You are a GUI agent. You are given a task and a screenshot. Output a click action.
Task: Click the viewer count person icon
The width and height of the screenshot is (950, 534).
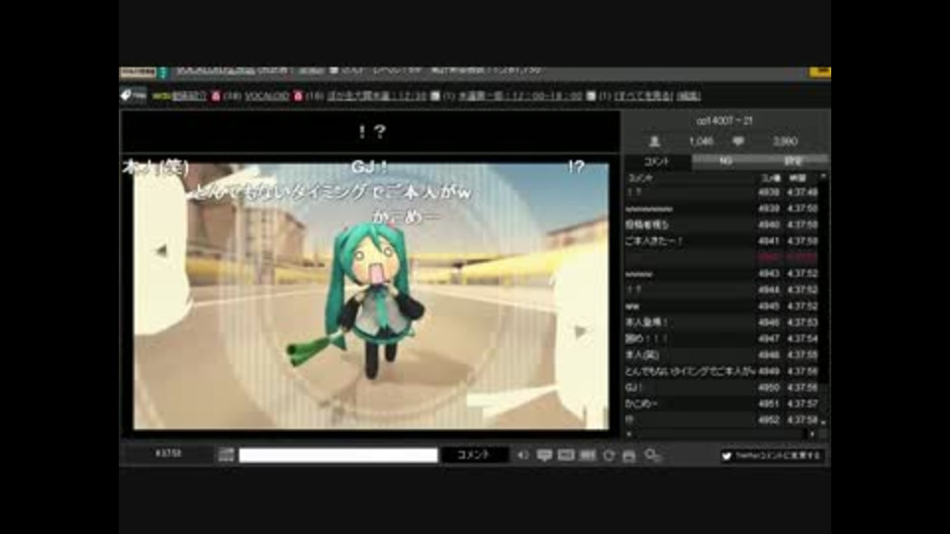point(654,141)
